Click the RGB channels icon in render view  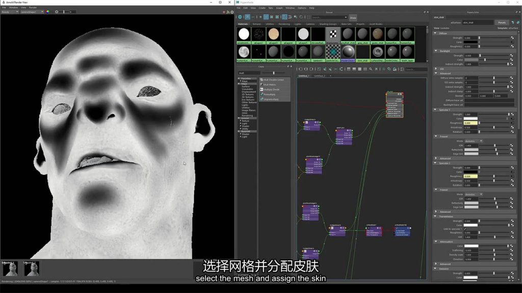(x=47, y=12)
